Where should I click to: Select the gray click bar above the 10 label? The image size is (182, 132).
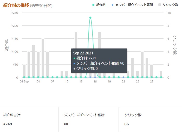67,74
